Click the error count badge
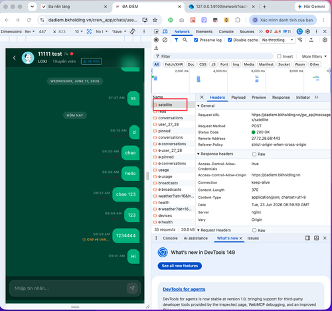The height and width of the screenshot is (311, 332). click(x=269, y=31)
